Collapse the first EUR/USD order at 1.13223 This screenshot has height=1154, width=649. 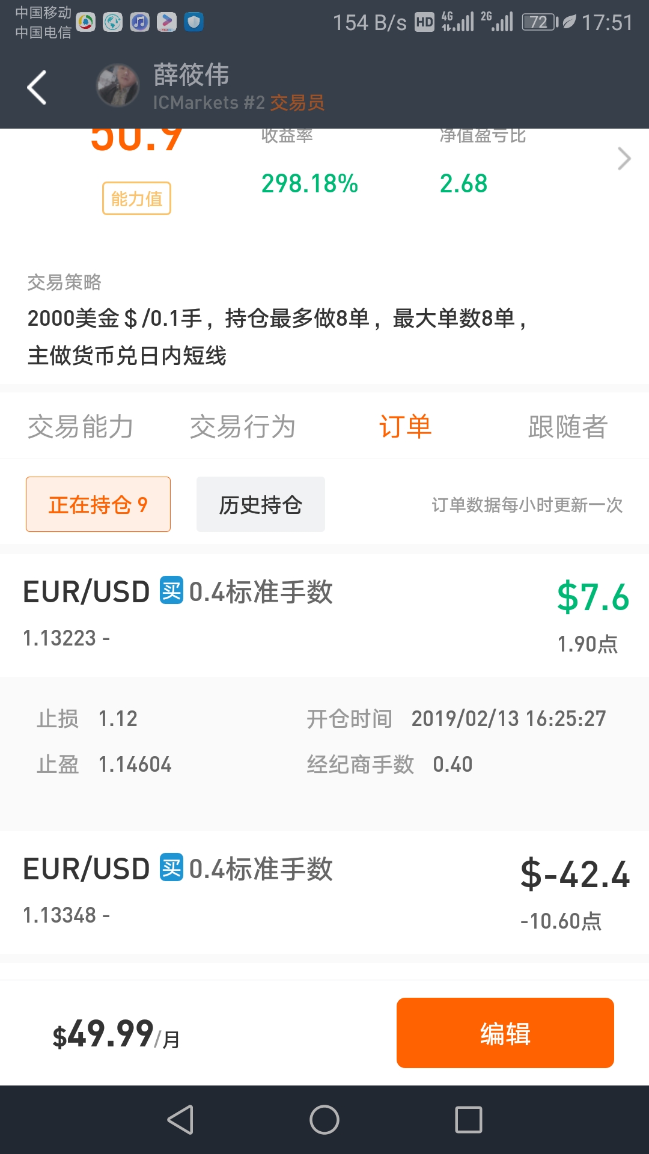(x=324, y=615)
